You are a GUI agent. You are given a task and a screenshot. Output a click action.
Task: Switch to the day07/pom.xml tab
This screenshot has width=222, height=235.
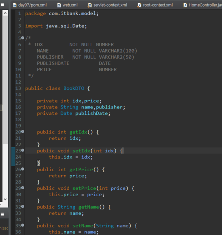pyautogui.click(x=30, y=5)
